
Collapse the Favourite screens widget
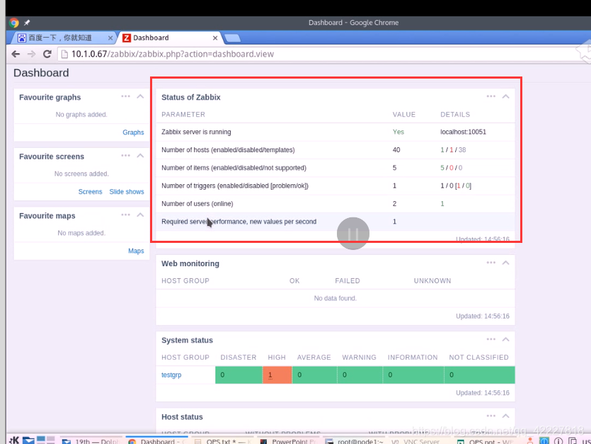(140, 156)
